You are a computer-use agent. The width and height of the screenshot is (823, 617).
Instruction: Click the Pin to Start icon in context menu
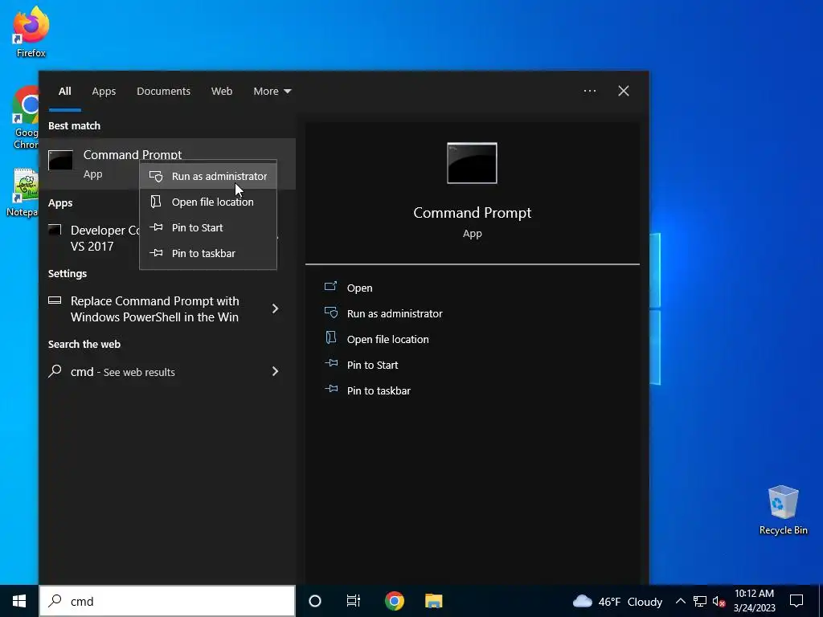pyautogui.click(x=156, y=227)
